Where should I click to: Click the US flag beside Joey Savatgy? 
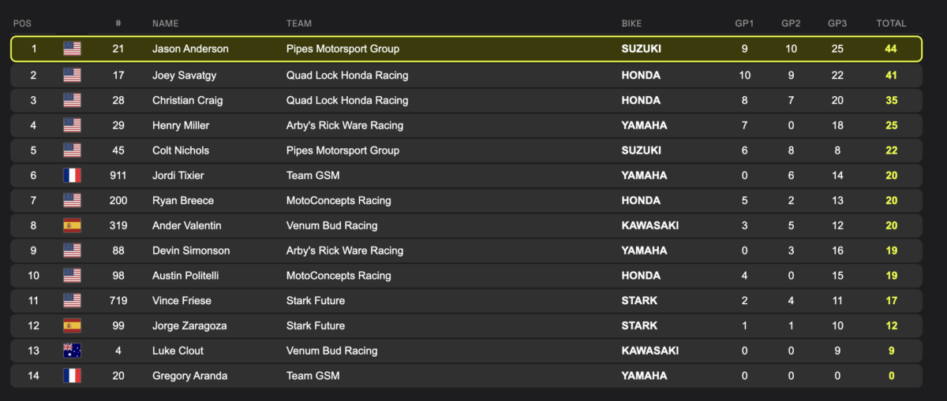[x=72, y=76]
